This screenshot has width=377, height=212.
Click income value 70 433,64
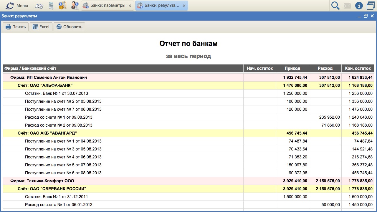298,149
